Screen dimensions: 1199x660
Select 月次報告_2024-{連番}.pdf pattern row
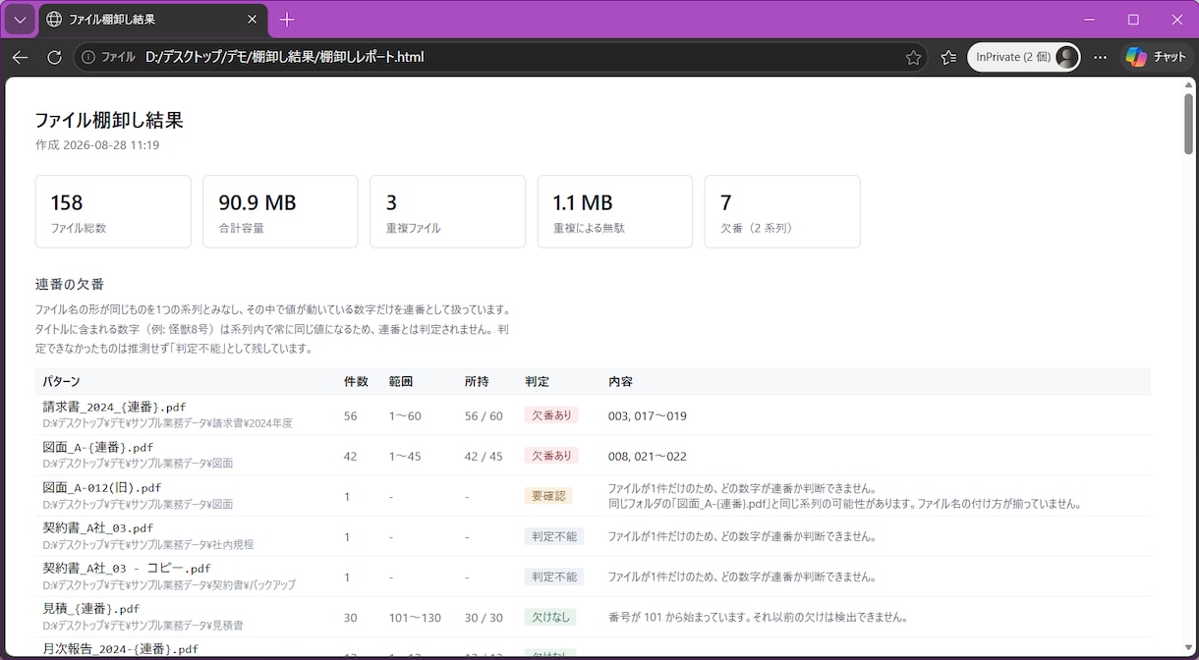[593, 648]
